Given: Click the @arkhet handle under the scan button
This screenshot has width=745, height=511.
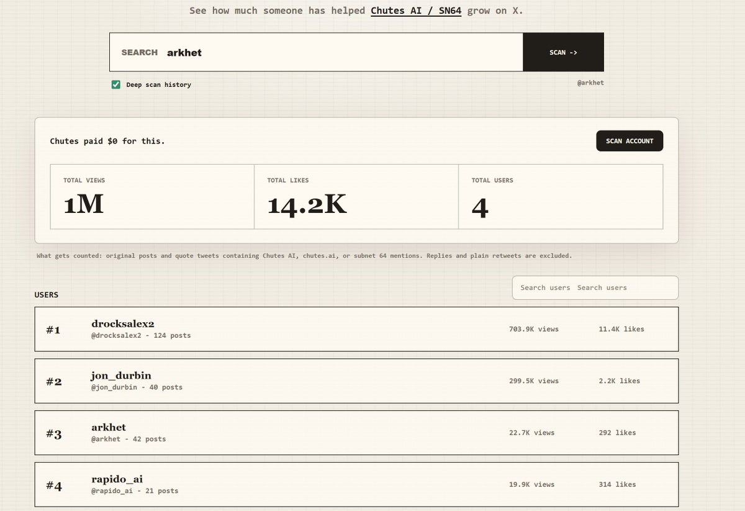Looking at the screenshot, I should (x=590, y=83).
